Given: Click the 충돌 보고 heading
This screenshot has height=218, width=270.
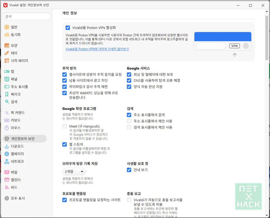Looking at the screenshot, I should coord(134,194).
